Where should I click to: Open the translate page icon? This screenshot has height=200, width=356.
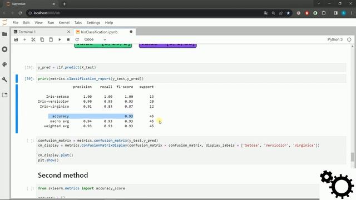[266, 13]
